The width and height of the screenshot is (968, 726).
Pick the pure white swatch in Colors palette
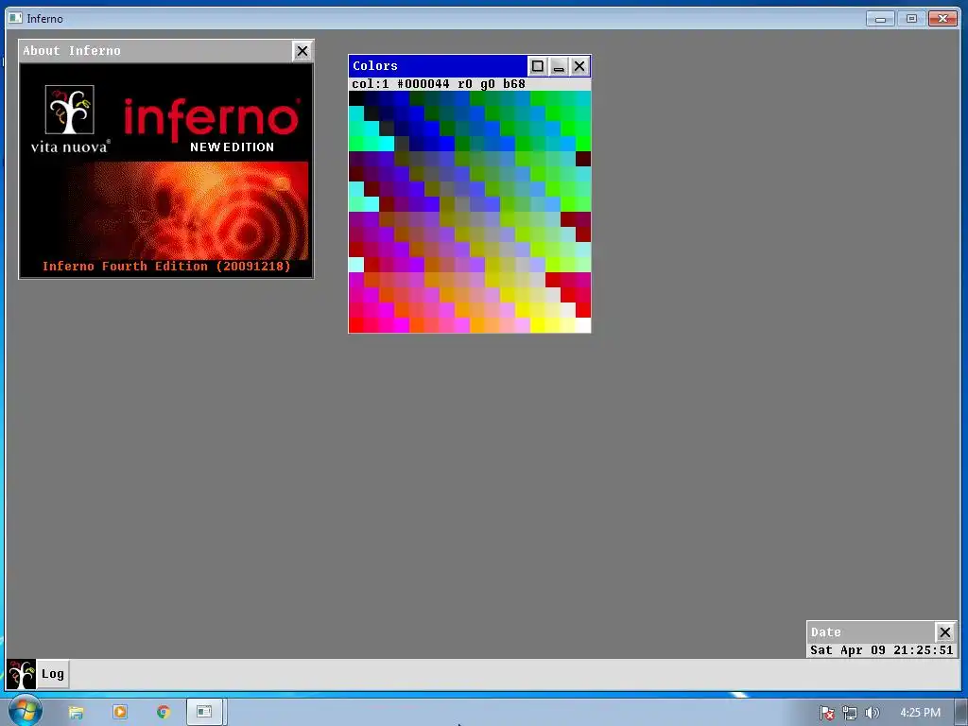pyautogui.click(x=582, y=325)
